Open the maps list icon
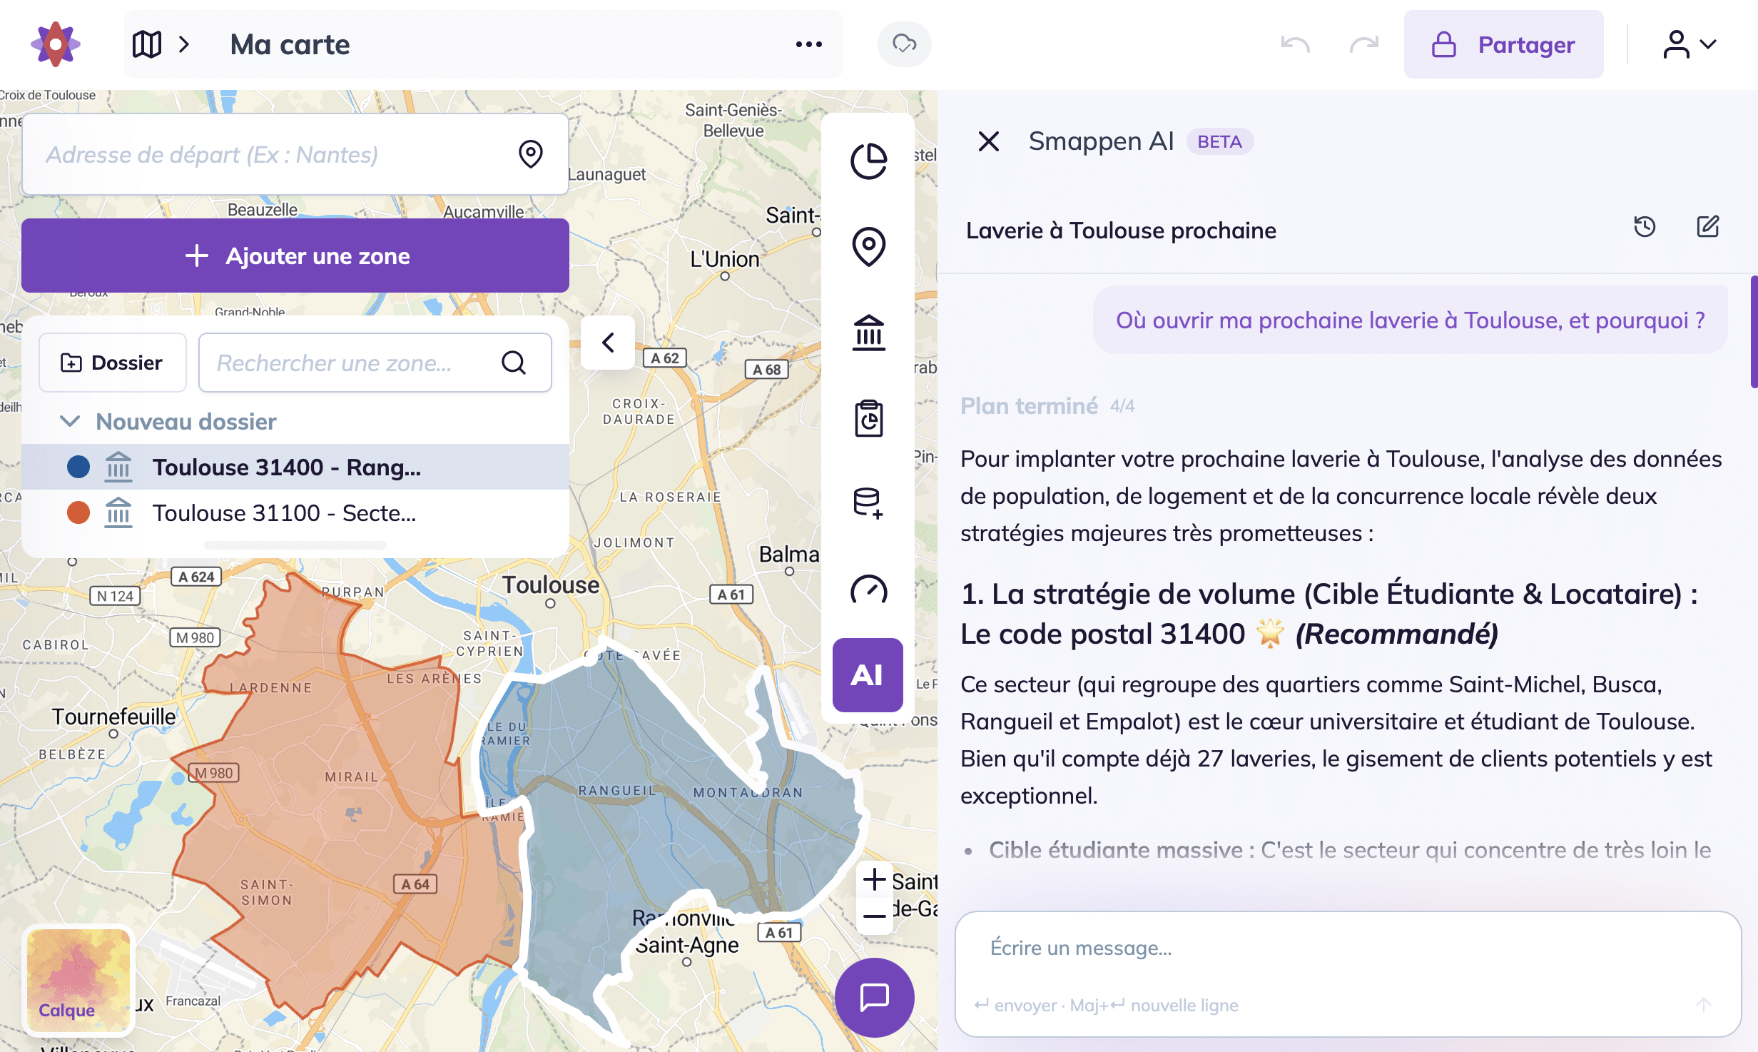 pyautogui.click(x=147, y=44)
